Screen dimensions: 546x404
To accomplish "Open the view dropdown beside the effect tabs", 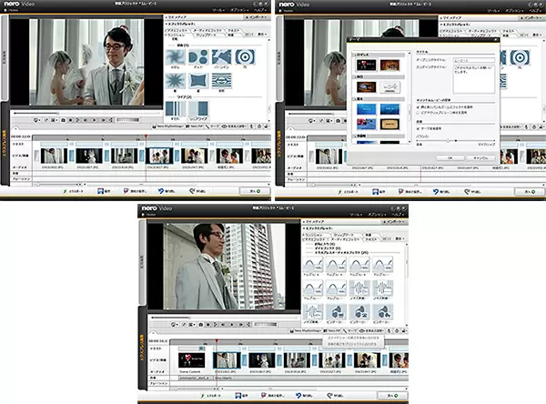I will click(x=262, y=35).
